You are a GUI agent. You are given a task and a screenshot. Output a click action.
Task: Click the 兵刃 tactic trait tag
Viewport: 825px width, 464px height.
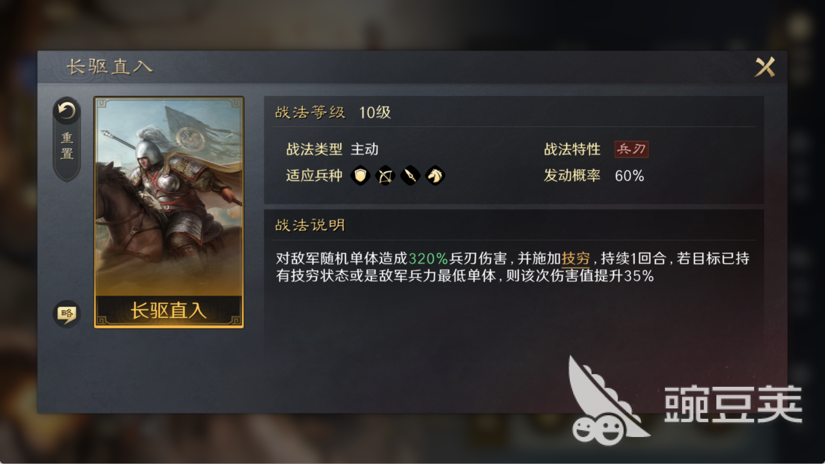[631, 149]
